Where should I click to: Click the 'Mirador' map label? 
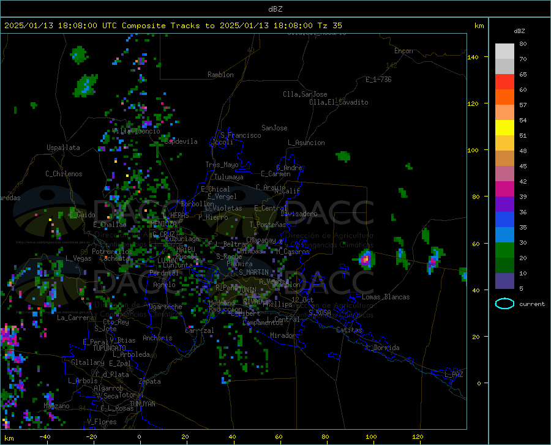coord(282,335)
